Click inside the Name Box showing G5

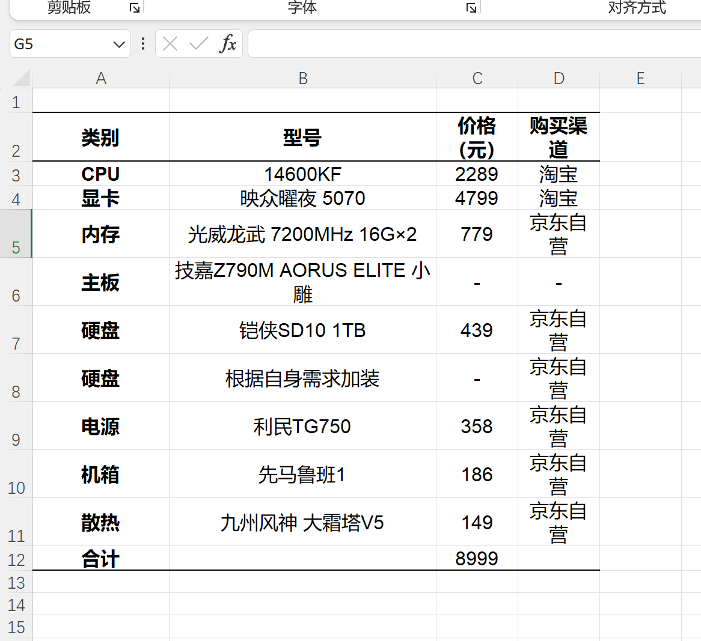click(x=60, y=44)
